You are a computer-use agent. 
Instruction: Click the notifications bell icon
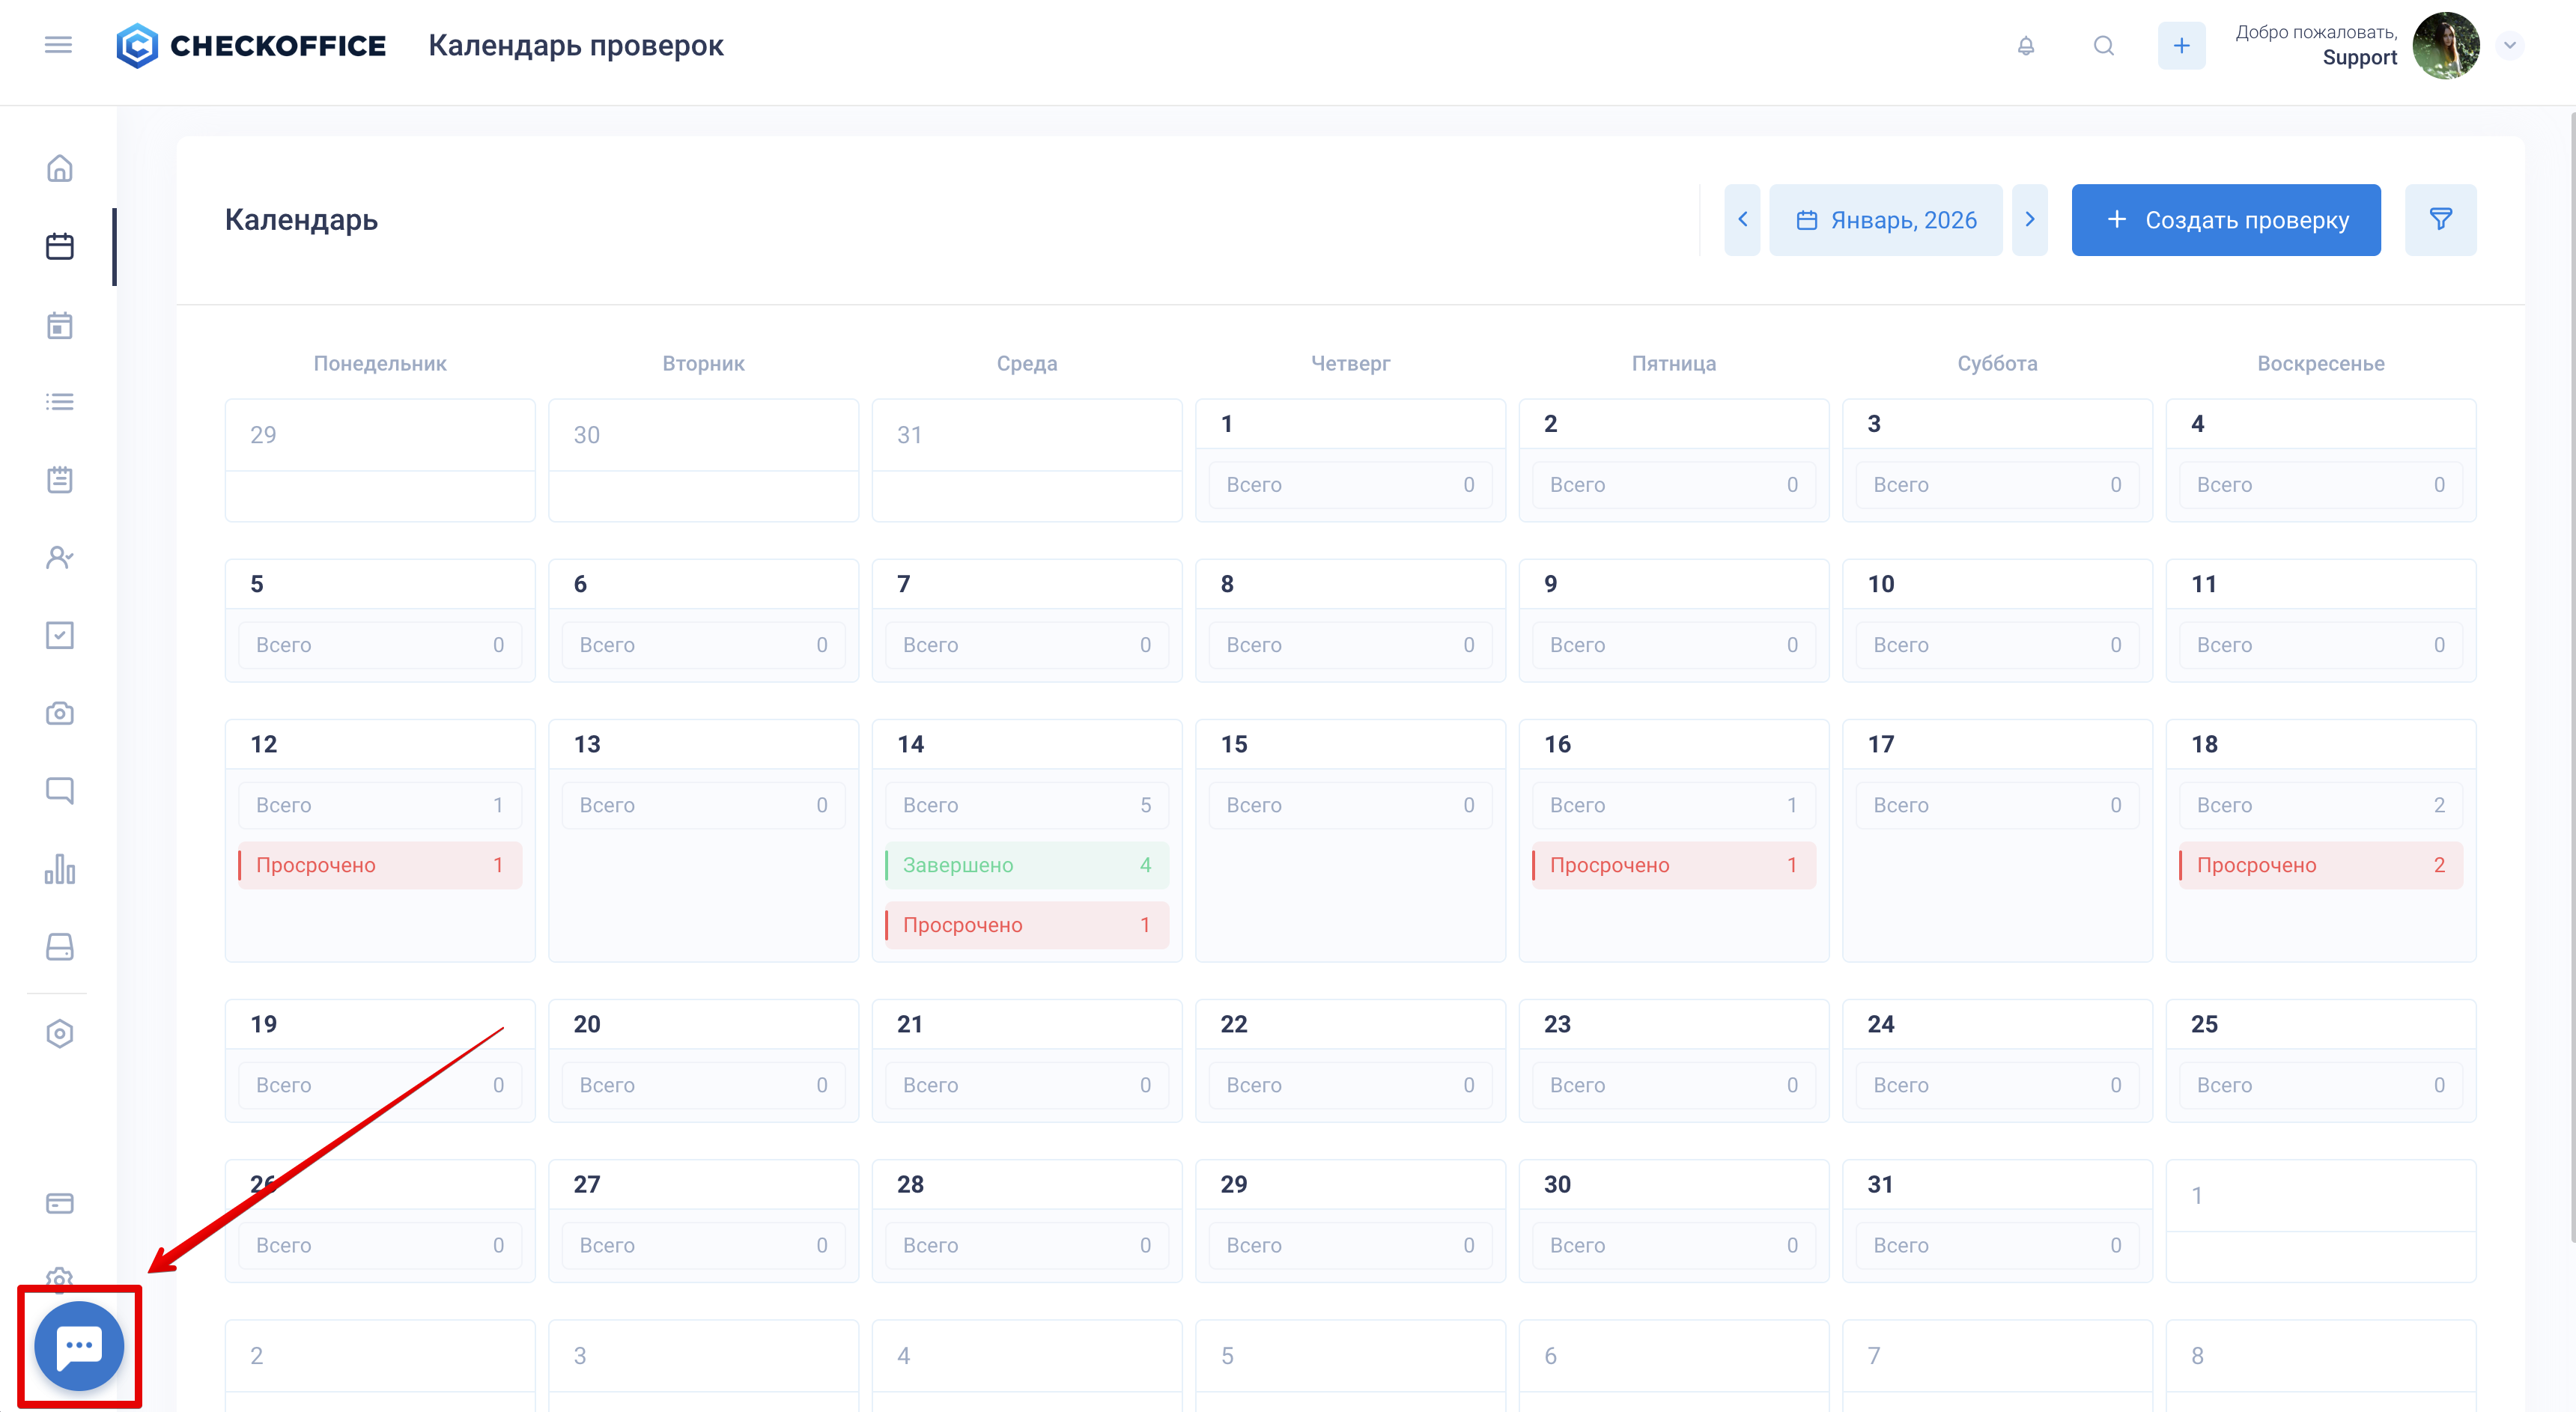2026,46
